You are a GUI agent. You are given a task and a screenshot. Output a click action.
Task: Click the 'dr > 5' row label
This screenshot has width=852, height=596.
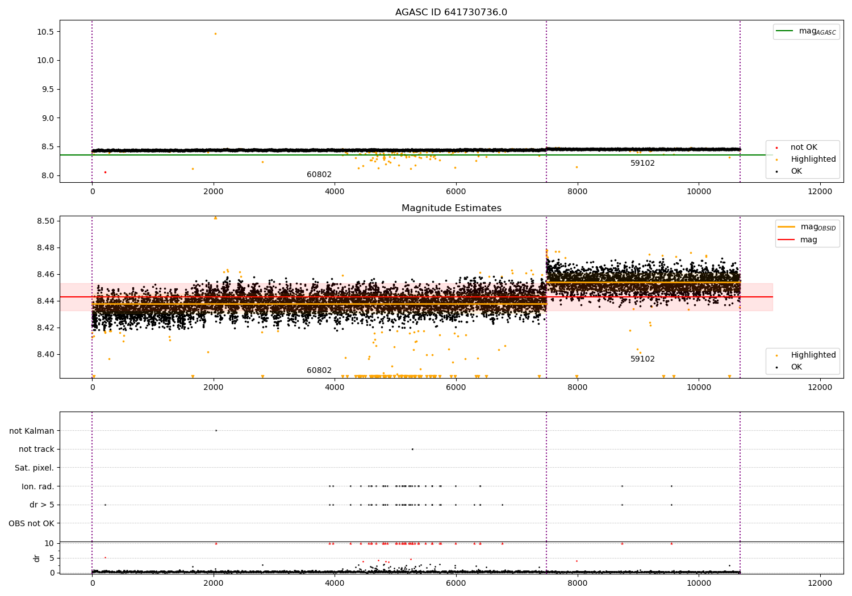pos(42,505)
